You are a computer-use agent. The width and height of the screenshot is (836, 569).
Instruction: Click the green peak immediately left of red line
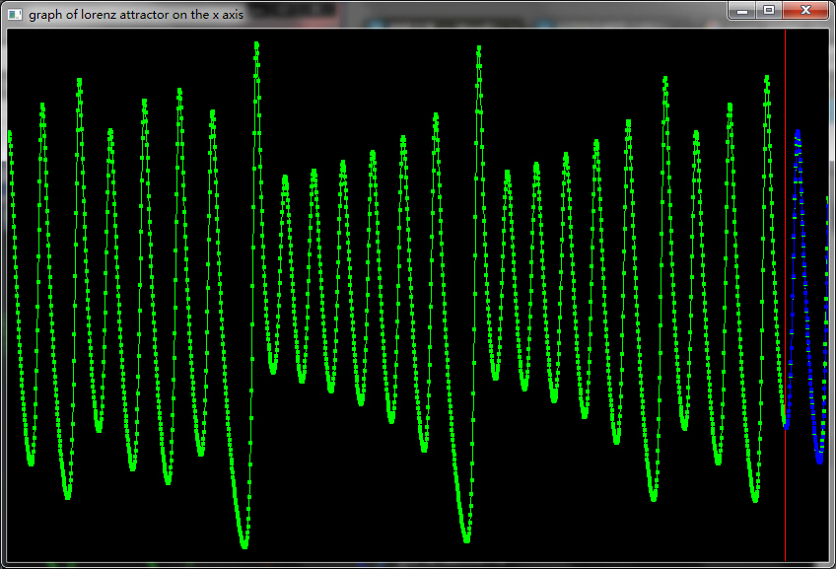point(766,77)
